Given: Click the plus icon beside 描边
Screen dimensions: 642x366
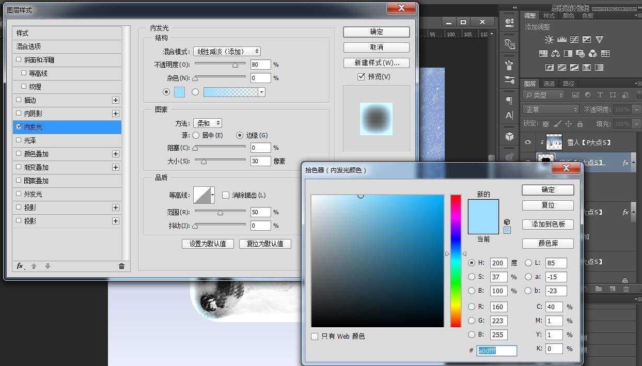Looking at the screenshot, I should pos(116,100).
